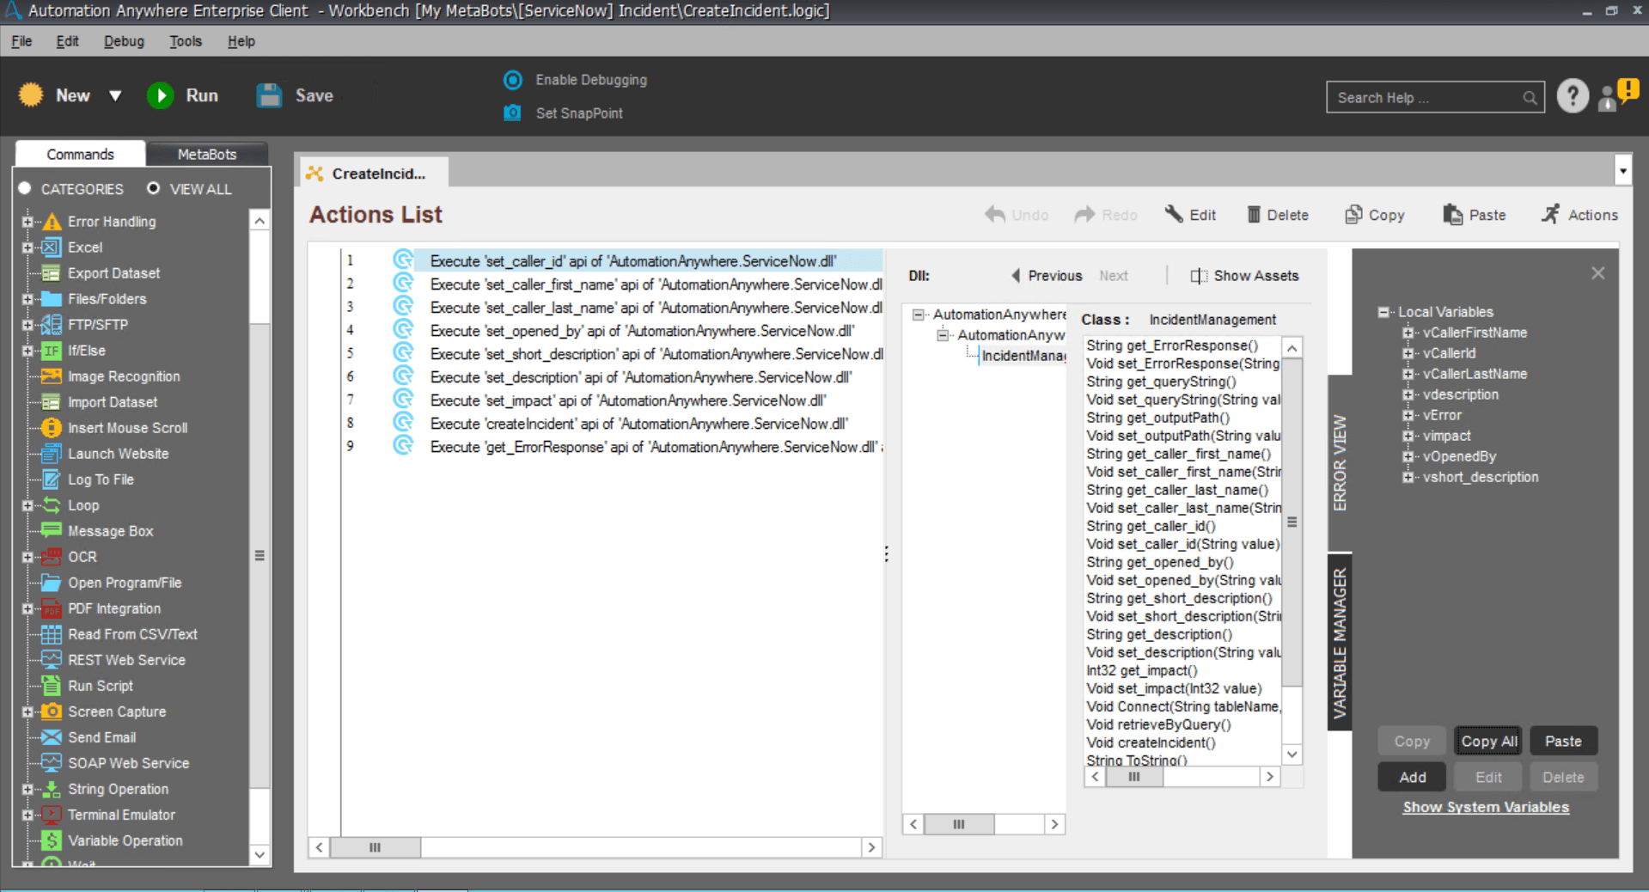Toggle the Enable Debugging option
The height and width of the screenshot is (892, 1649).
(x=513, y=80)
